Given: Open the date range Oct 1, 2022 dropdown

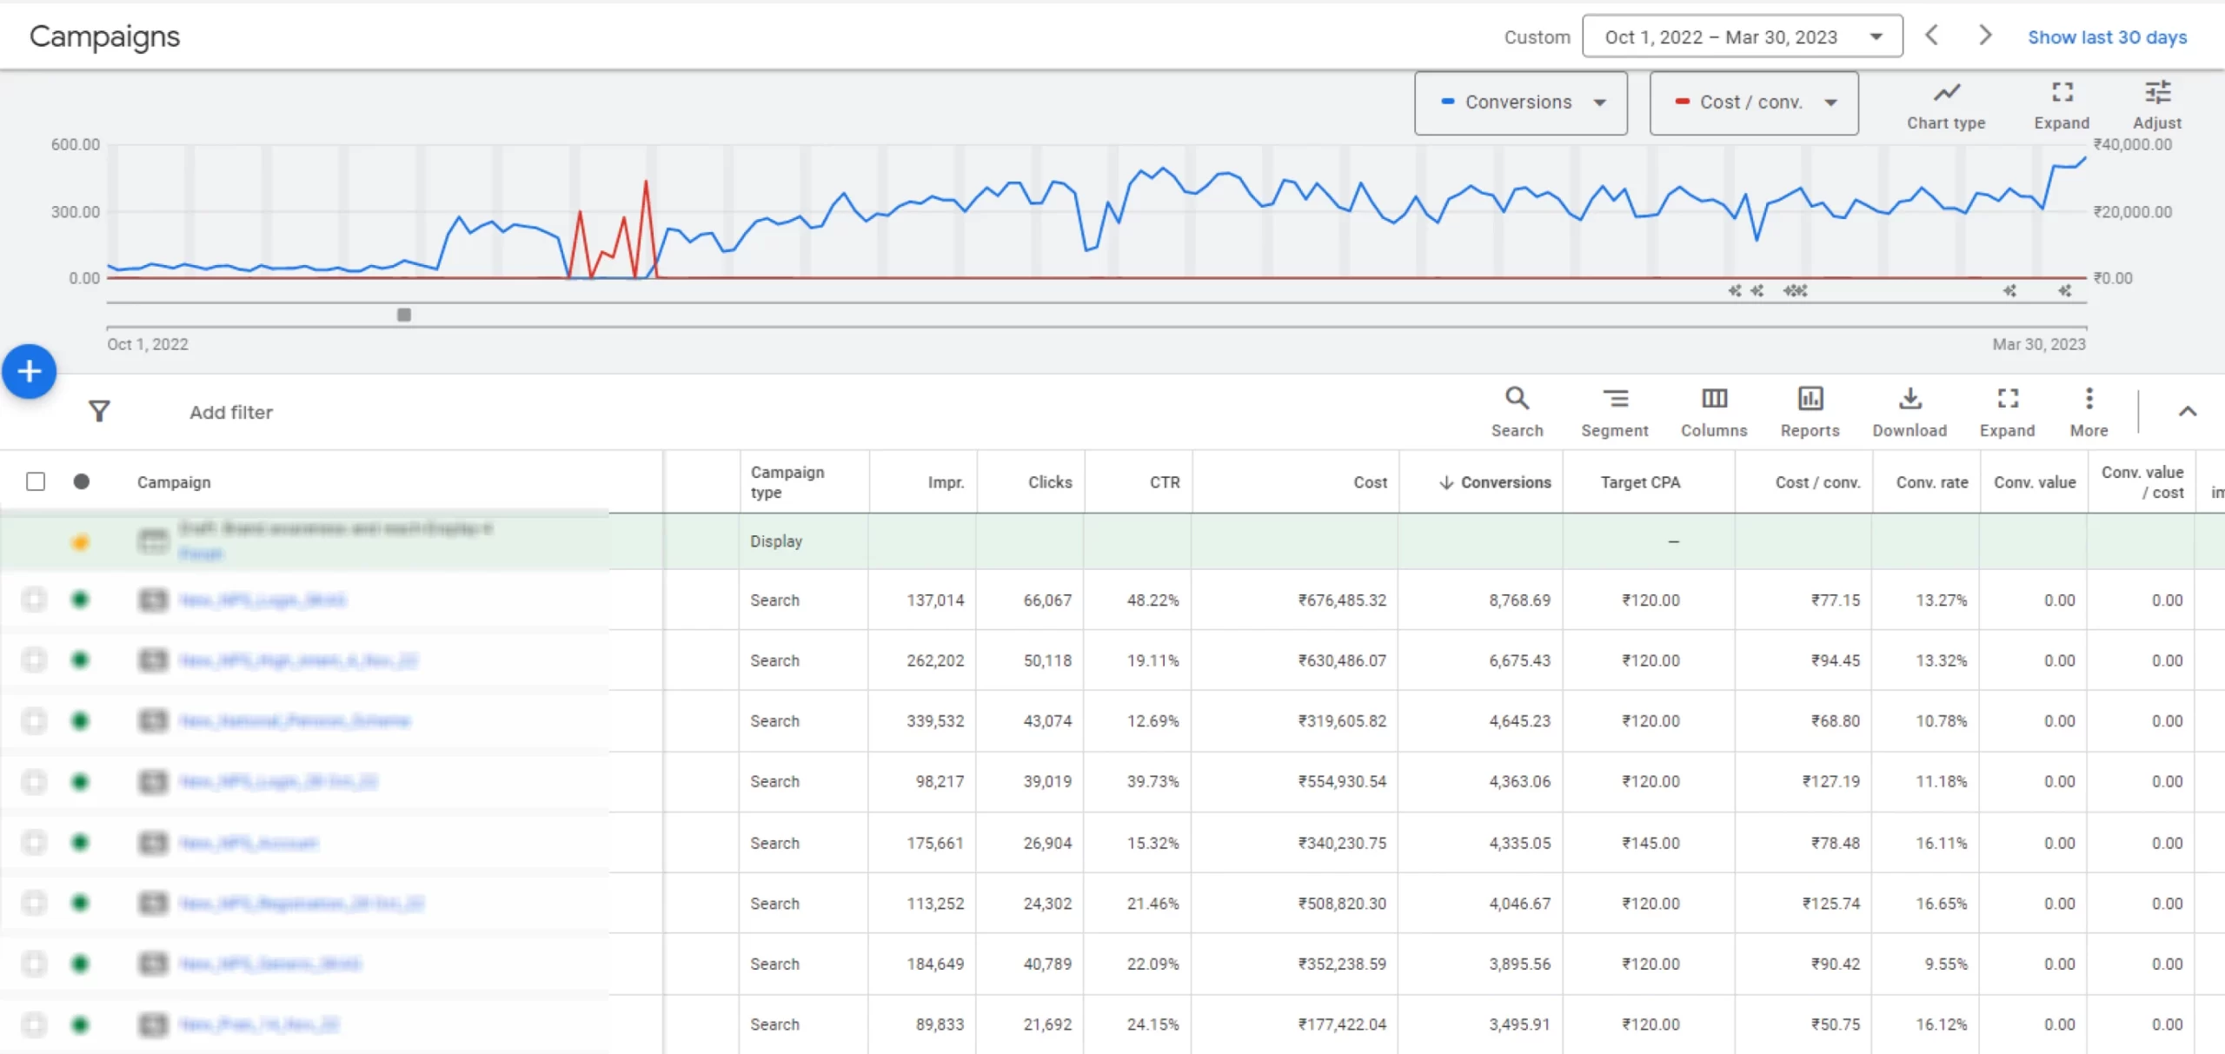Looking at the screenshot, I should (1742, 36).
